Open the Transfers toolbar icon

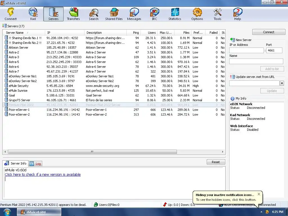click(x=73, y=14)
